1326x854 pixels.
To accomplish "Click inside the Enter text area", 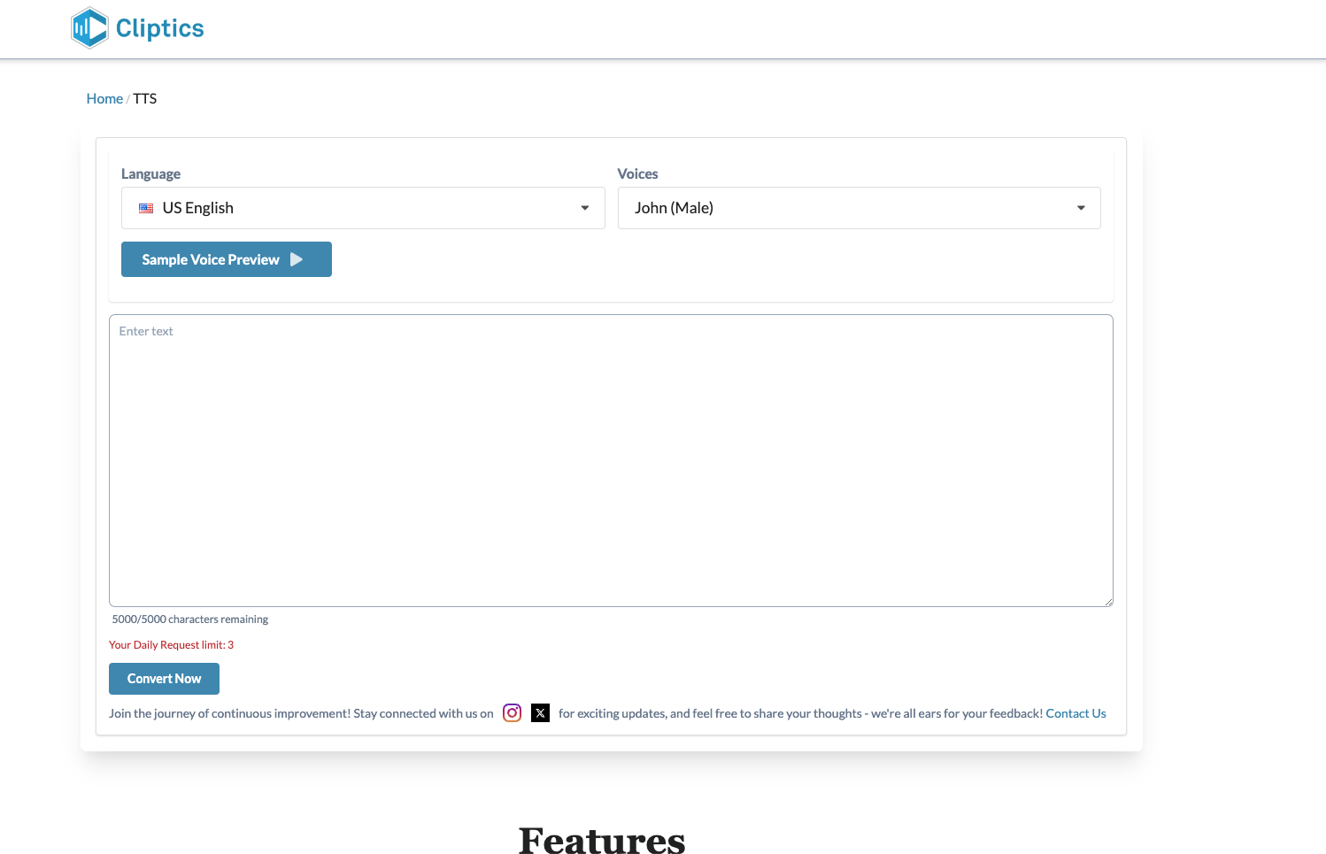I will tap(611, 460).
